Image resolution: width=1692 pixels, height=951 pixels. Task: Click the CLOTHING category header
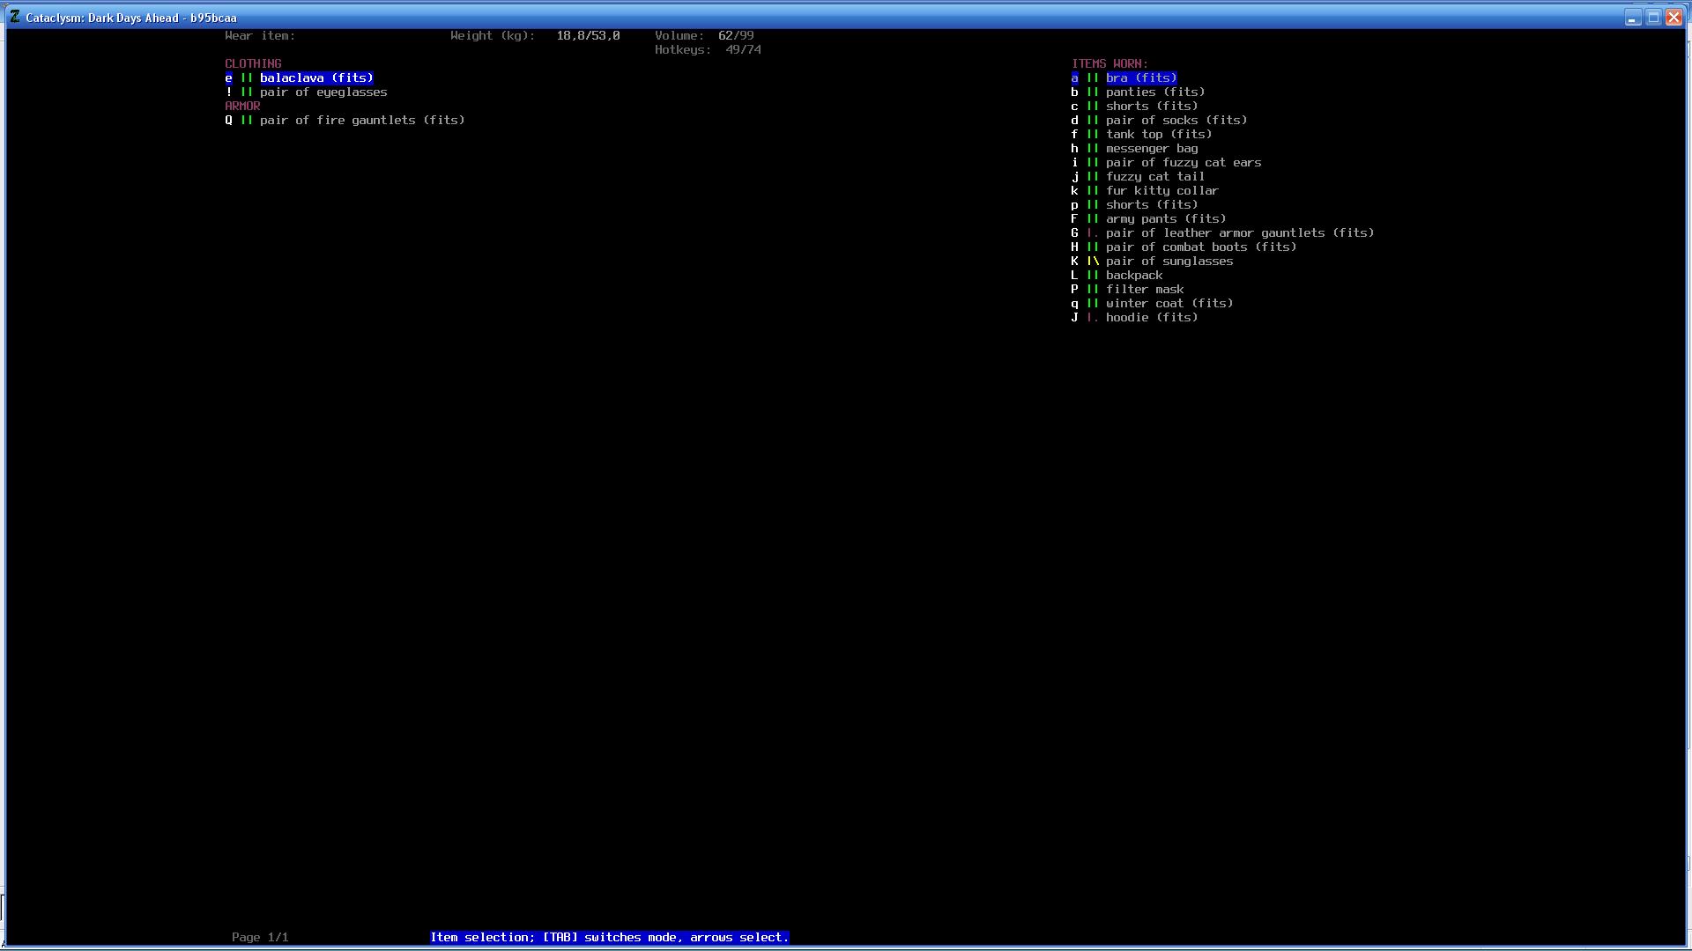(x=253, y=63)
